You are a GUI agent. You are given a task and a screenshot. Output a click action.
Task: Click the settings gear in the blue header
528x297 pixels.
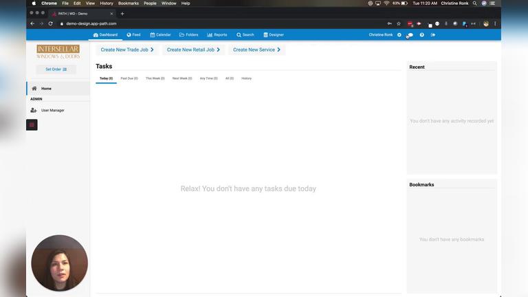coord(399,34)
